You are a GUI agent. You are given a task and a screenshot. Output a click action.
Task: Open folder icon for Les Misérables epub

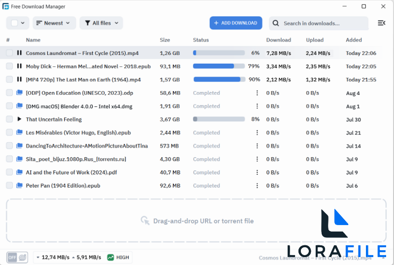tap(19, 132)
